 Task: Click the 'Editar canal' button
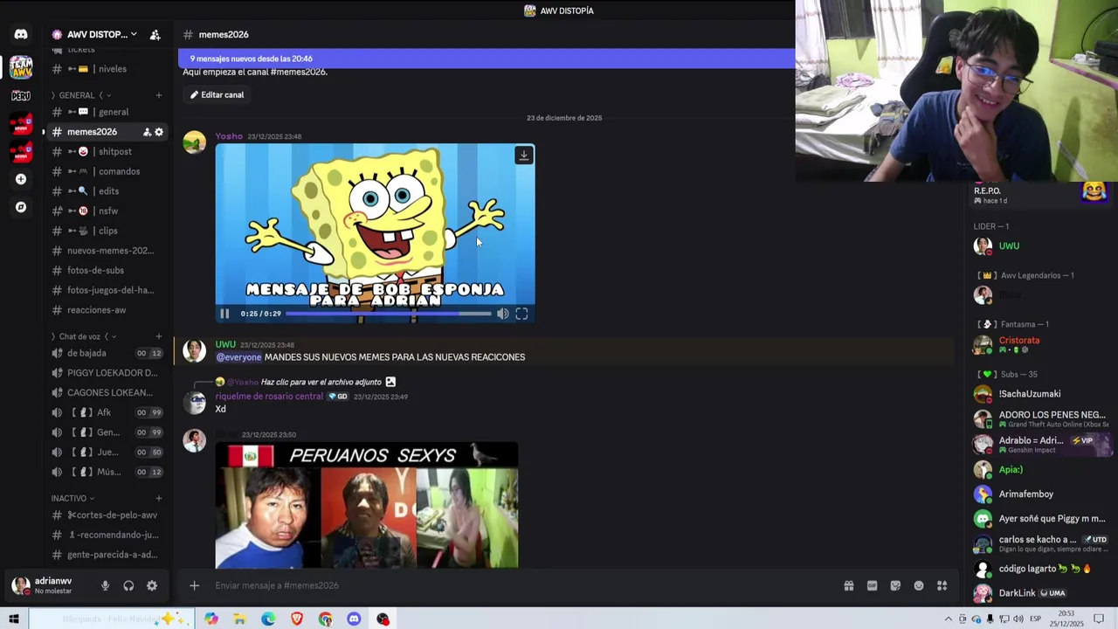pos(217,95)
